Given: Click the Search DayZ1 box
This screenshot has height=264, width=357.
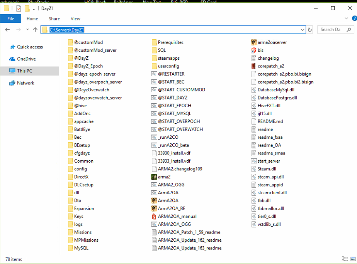Looking at the screenshot, I should 335,30.
